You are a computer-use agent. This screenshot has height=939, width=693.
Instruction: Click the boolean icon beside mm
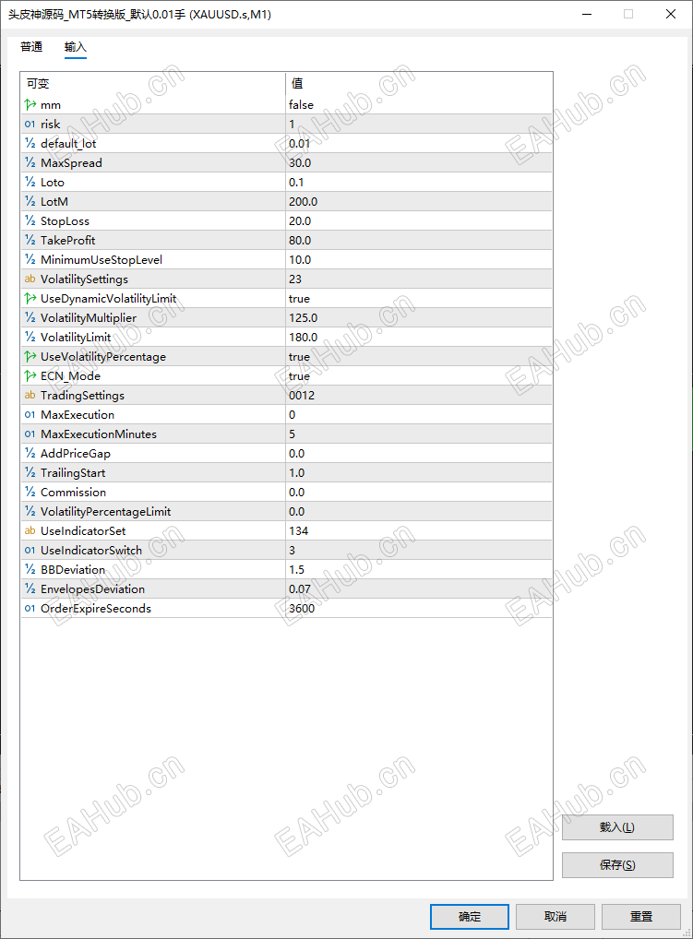[30, 105]
